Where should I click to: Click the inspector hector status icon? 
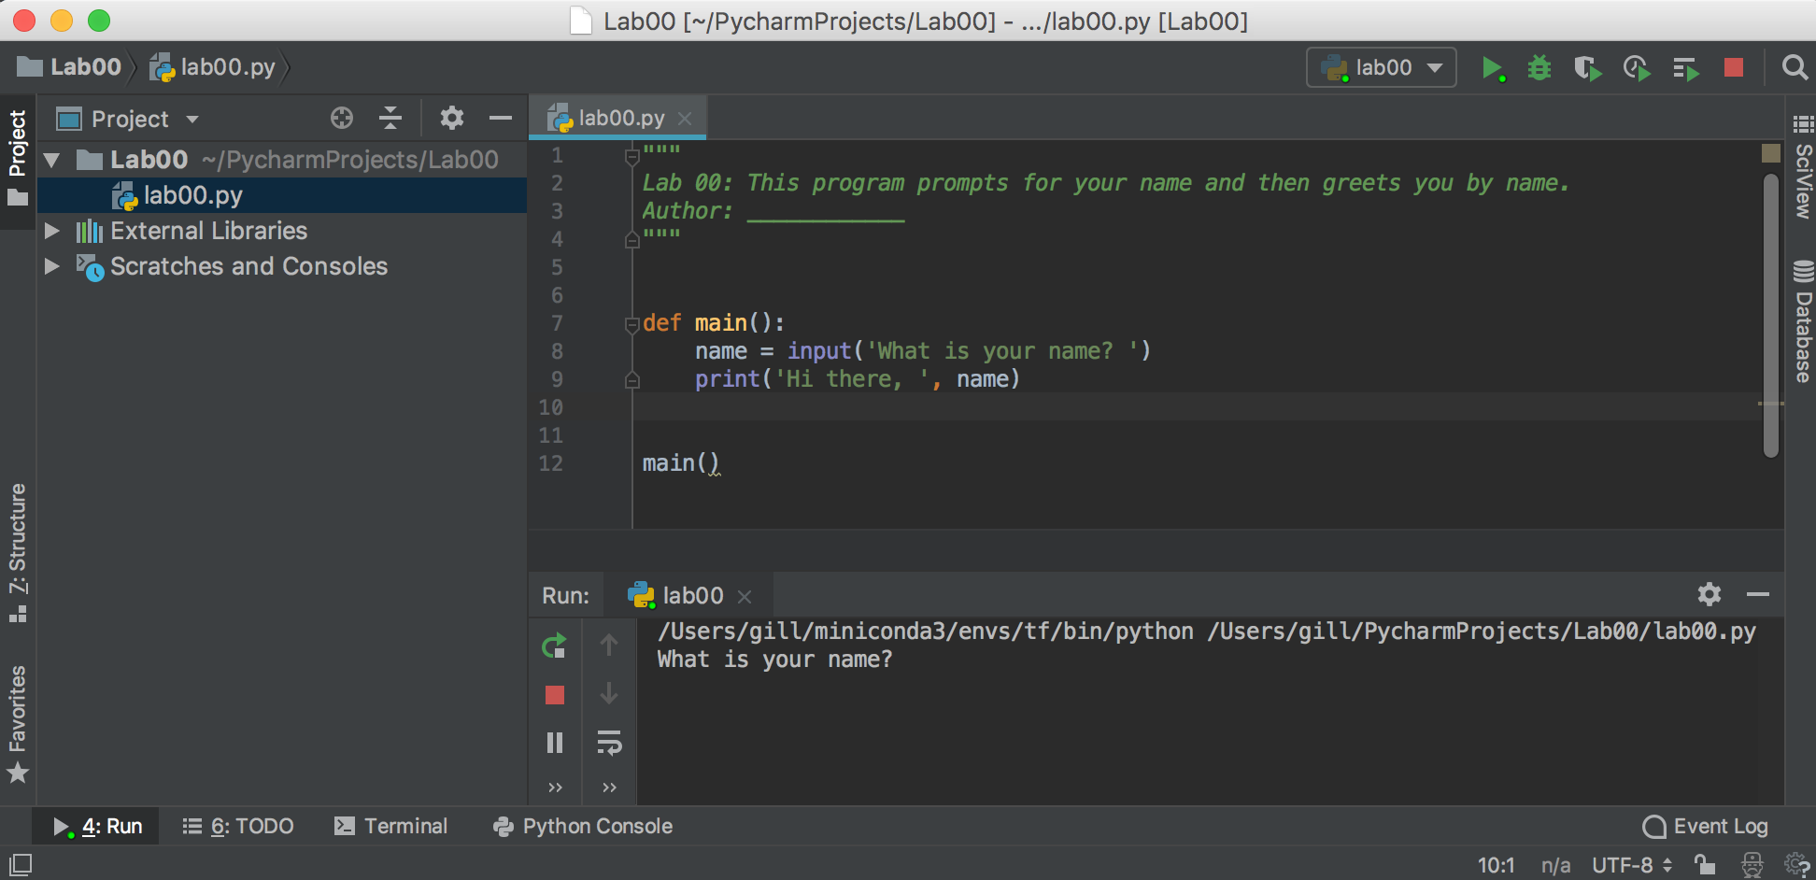[x=1752, y=865]
